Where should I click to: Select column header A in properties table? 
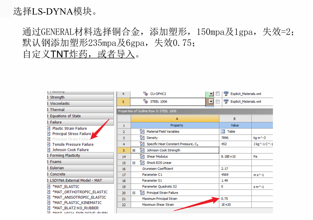click(175, 119)
